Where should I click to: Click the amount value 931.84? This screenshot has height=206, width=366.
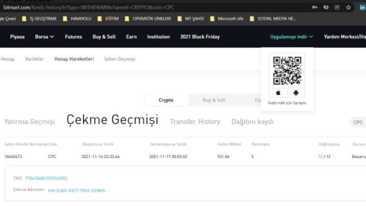(x=223, y=156)
